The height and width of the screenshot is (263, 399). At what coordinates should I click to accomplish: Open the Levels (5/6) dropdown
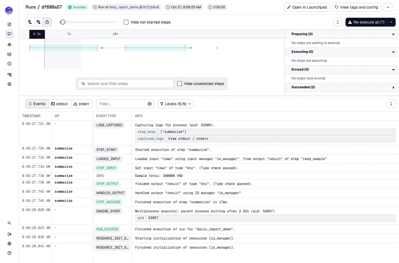(176, 104)
